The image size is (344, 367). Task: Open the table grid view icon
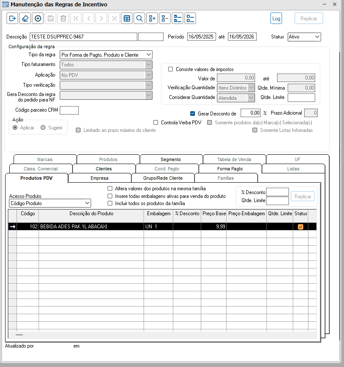(x=127, y=18)
